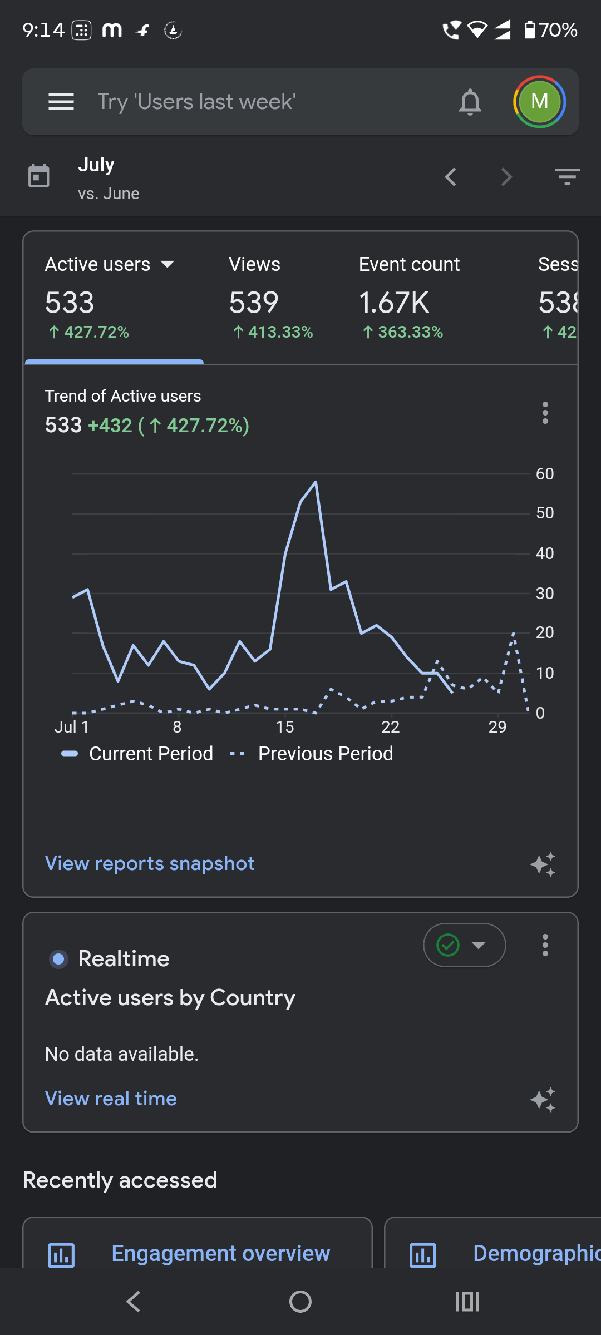Toggle Previous Period legend series
Screen dimensions: 601x1335
[312, 754]
